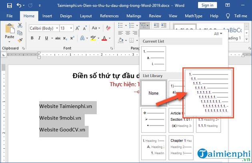The width and height of the screenshot is (252, 163).
Task: Switch to the Design tab
Action: [x=66, y=16]
